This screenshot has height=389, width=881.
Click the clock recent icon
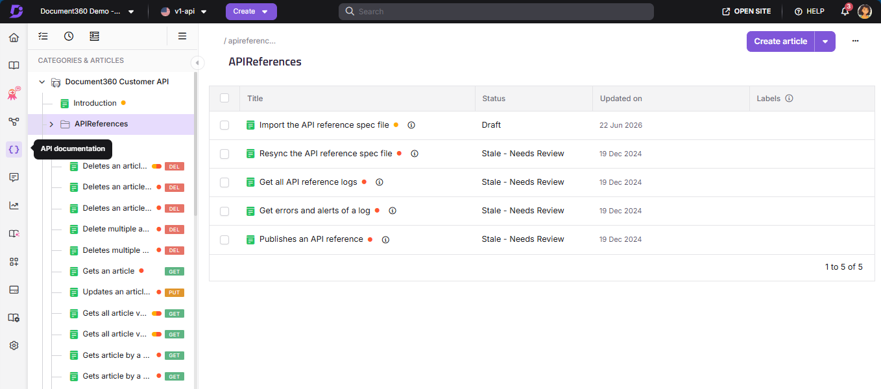coord(69,36)
